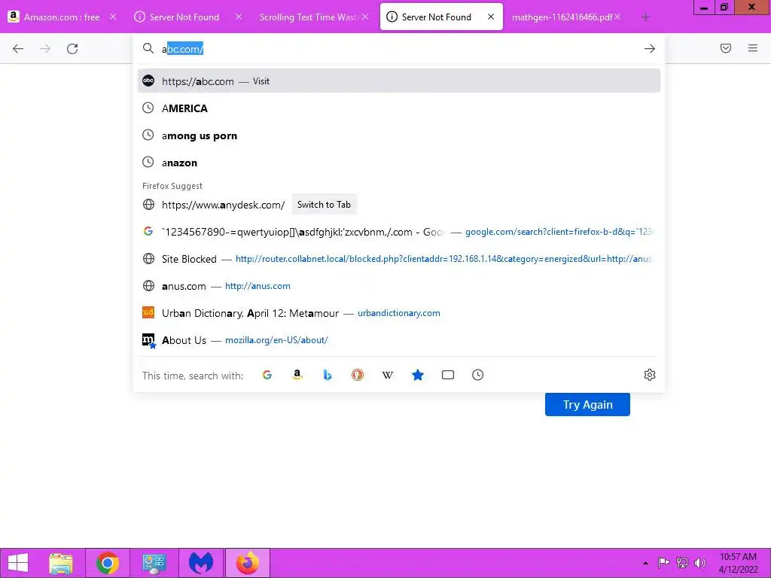Click the Firefox taskbar icon

pos(248,563)
